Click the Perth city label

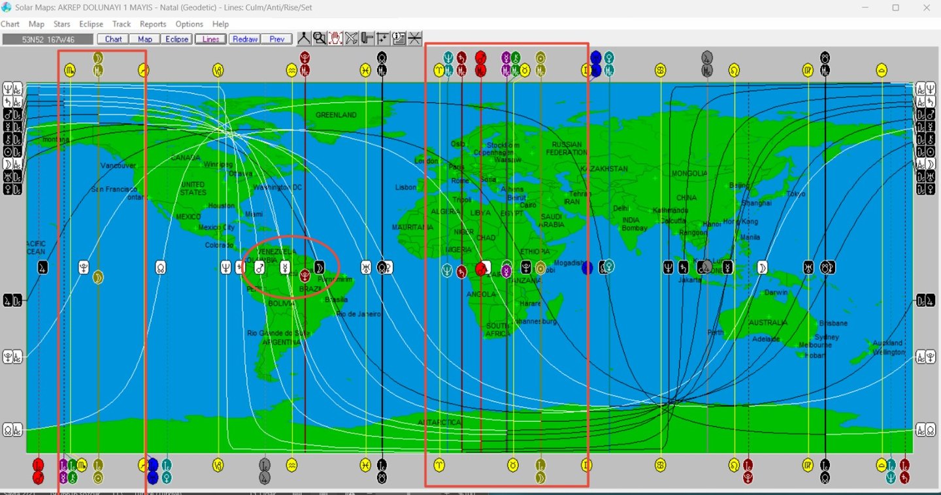716,332
